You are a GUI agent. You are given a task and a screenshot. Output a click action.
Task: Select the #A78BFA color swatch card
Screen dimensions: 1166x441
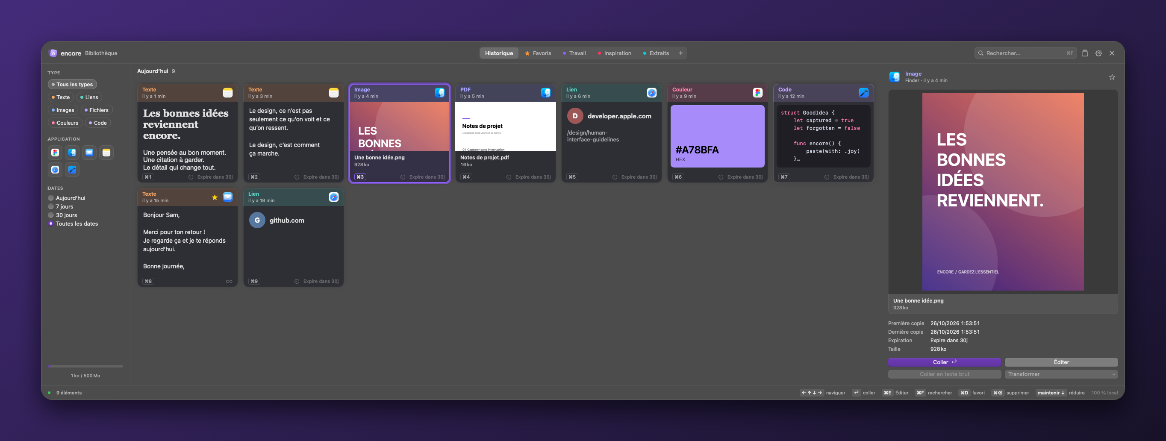pyautogui.click(x=718, y=134)
